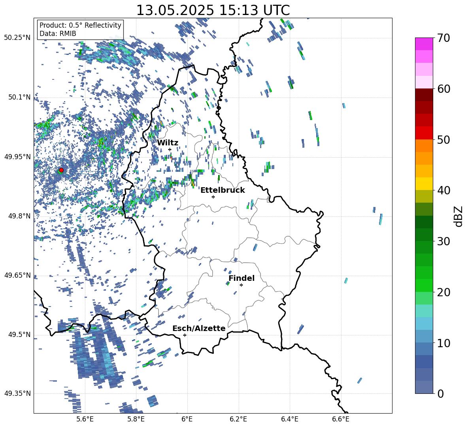Click the Ettelbruck city label
This screenshot has height=427, width=468.
(x=223, y=190)
